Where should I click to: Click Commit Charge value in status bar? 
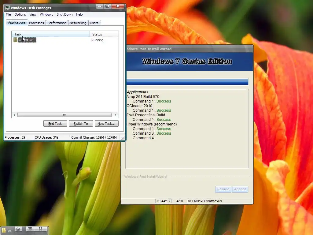[x=94, y=137]
